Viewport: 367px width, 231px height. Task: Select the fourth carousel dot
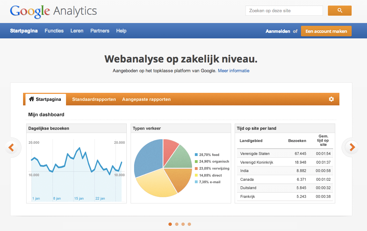point(189,224)
